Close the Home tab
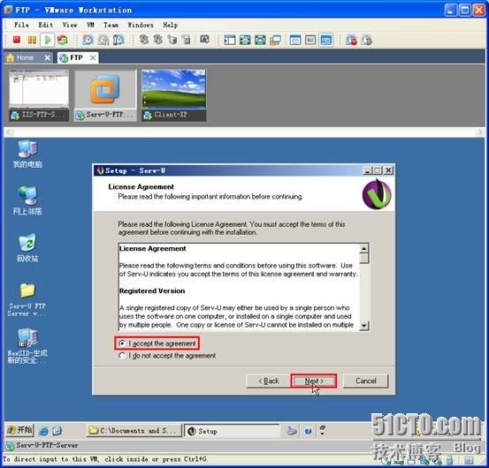489x468 pixels. point(48,57)
